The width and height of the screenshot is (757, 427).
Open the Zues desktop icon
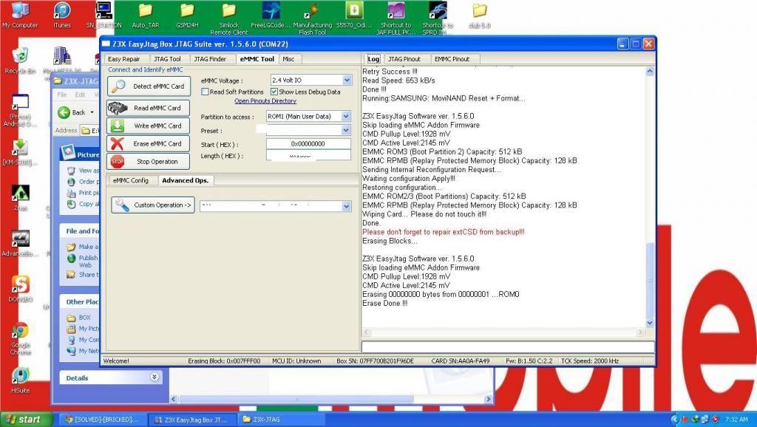20,198
